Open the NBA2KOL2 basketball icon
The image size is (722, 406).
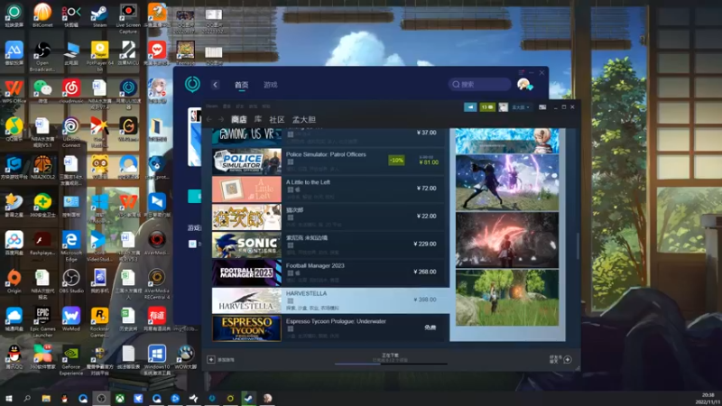click(42, 167)
